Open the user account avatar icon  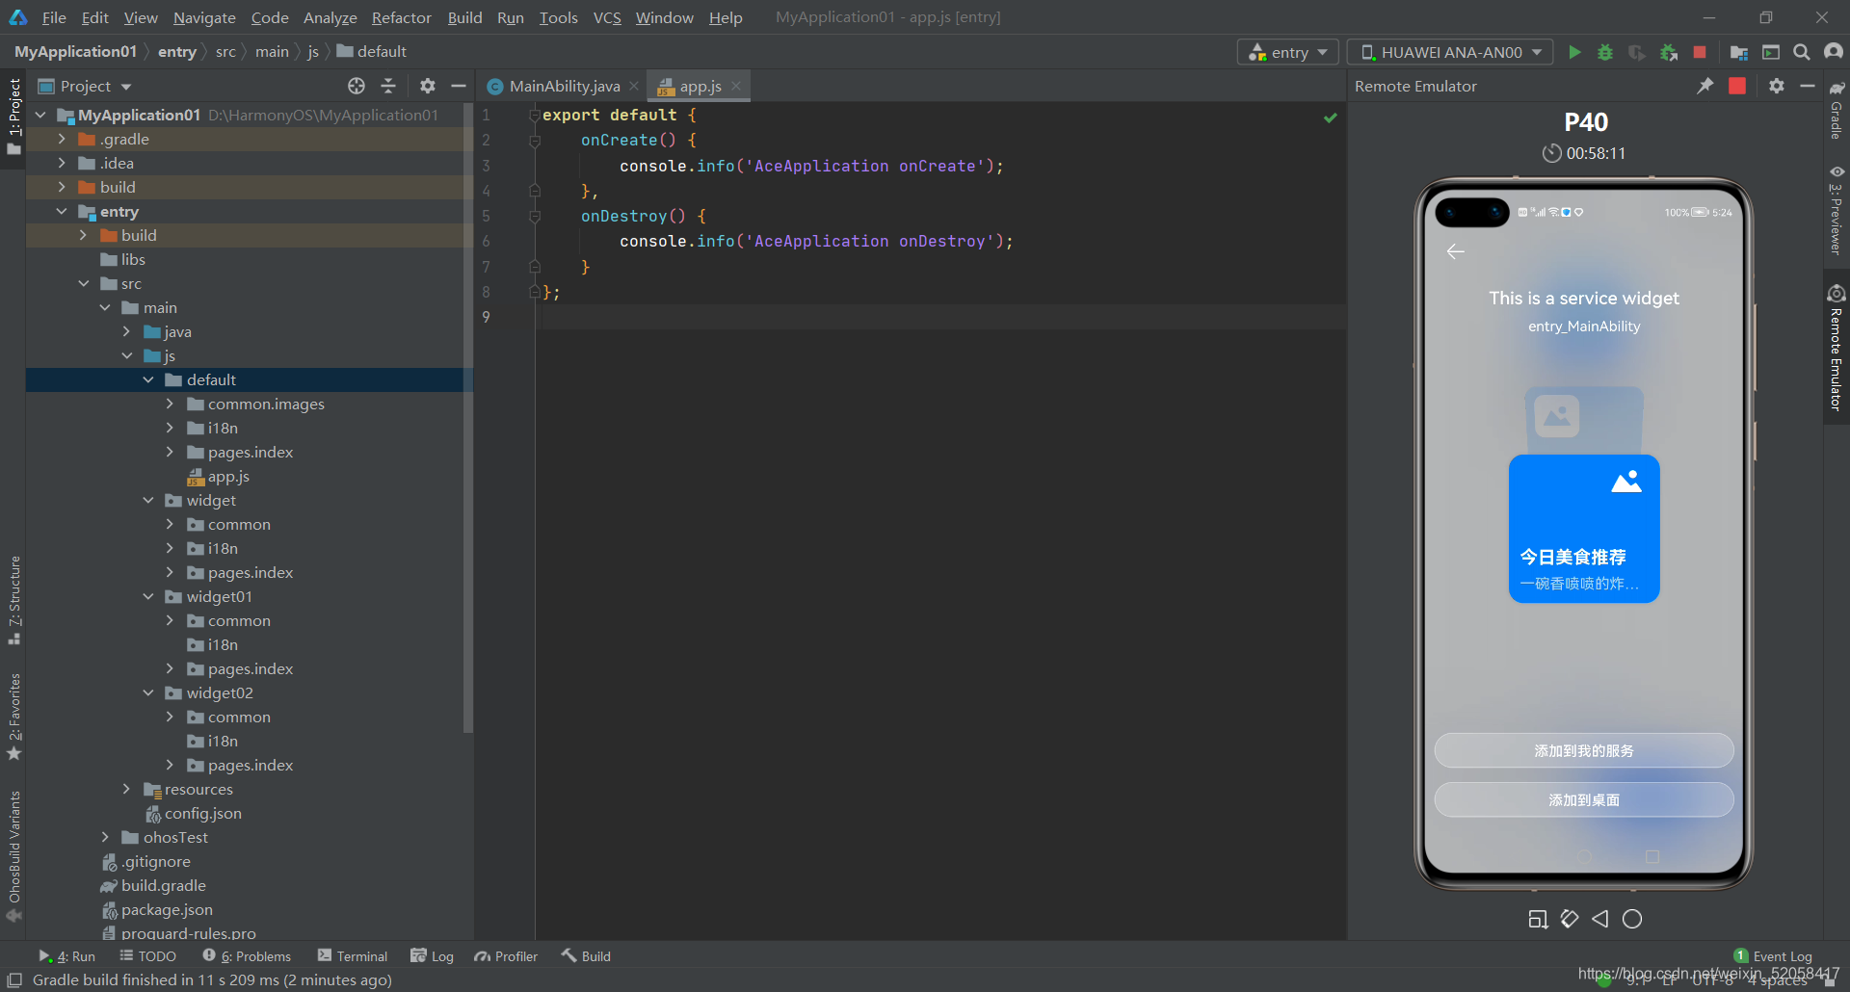click(x=1834, y=52)
